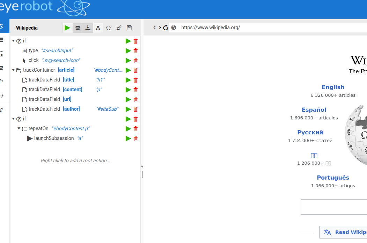Select the launchSubsession row

[x=75, y=139]
